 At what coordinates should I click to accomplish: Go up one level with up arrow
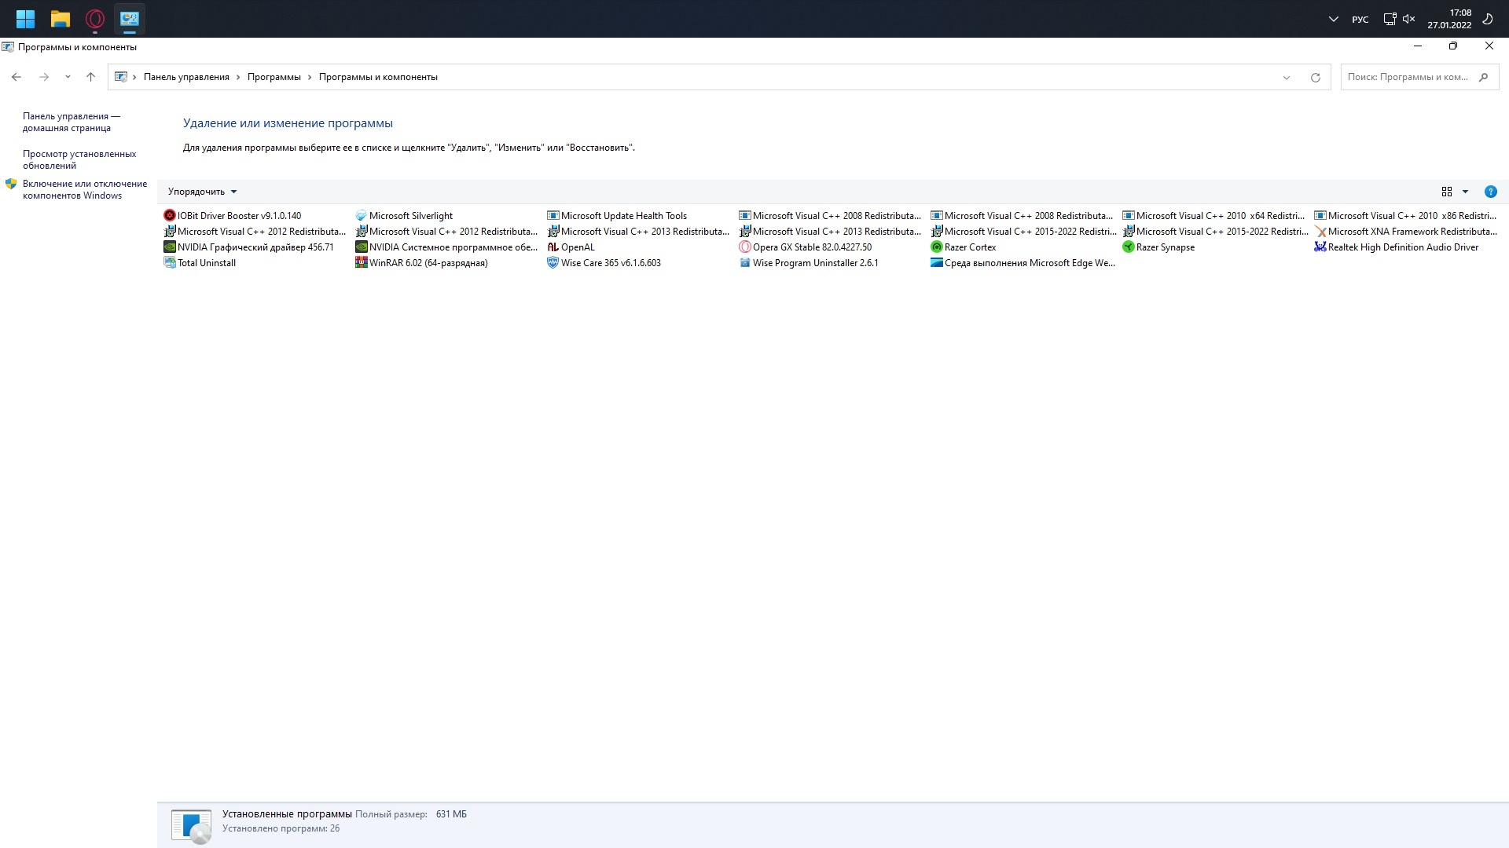click(x=90, y=77)
